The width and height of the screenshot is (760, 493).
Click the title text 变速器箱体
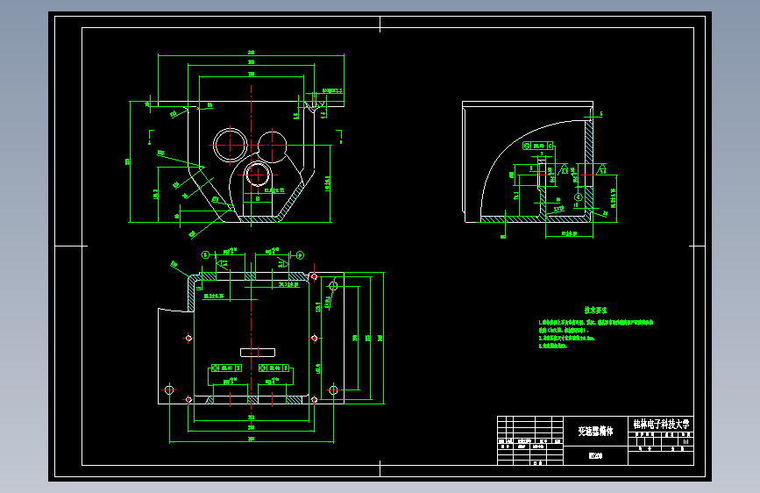(595, 432)
